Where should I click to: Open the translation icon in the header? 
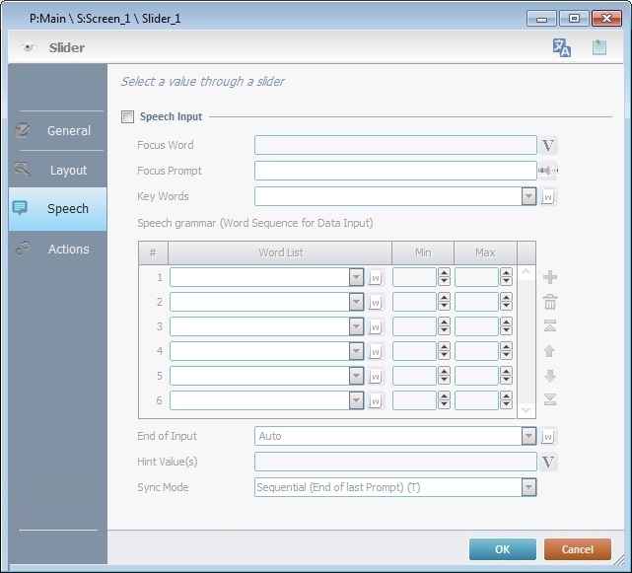(562, 47)
